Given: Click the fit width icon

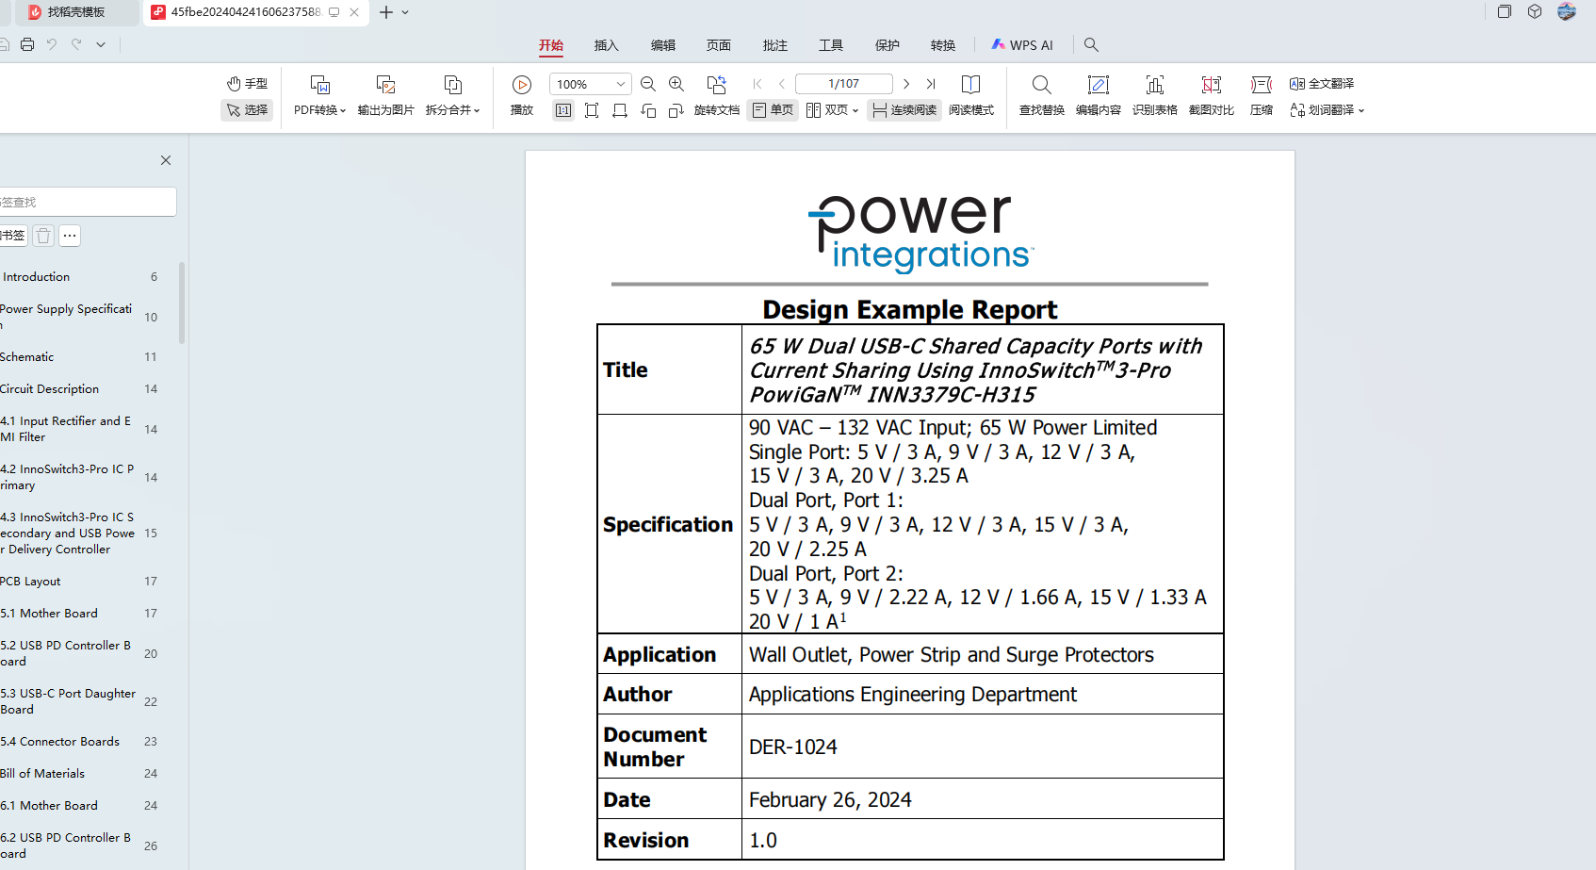Looking at the screenshot, I should point(620,110).
